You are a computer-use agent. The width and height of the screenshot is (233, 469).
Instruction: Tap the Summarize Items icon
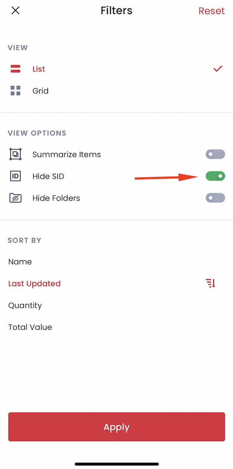click(15, 154)
